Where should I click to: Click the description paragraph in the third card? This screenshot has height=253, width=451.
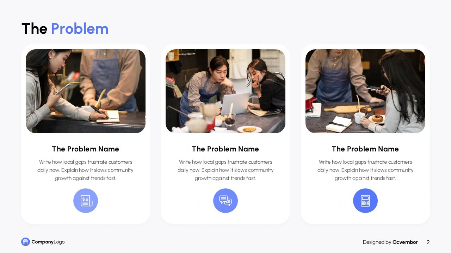[x=365, y=170]
